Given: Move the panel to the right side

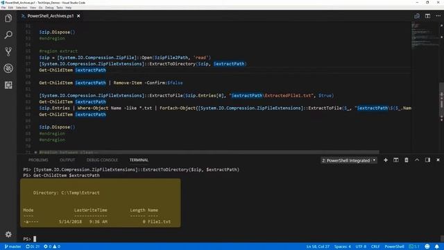Looking at the screenshot, I should pyautogui.click(x=427, y=160).
